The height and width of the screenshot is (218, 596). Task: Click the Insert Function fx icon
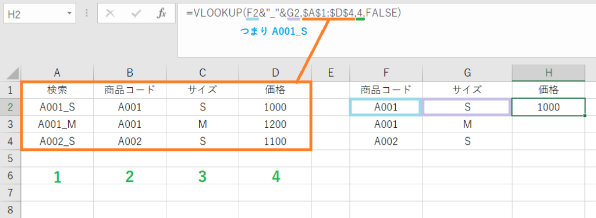click(x=162, y=14)
